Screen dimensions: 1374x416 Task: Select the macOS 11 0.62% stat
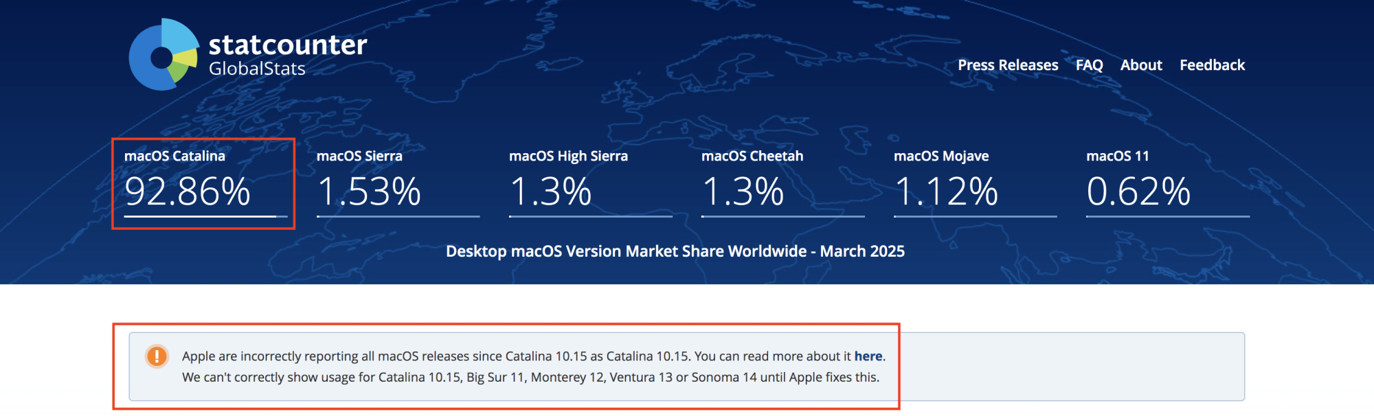[x=1167, y=183]
